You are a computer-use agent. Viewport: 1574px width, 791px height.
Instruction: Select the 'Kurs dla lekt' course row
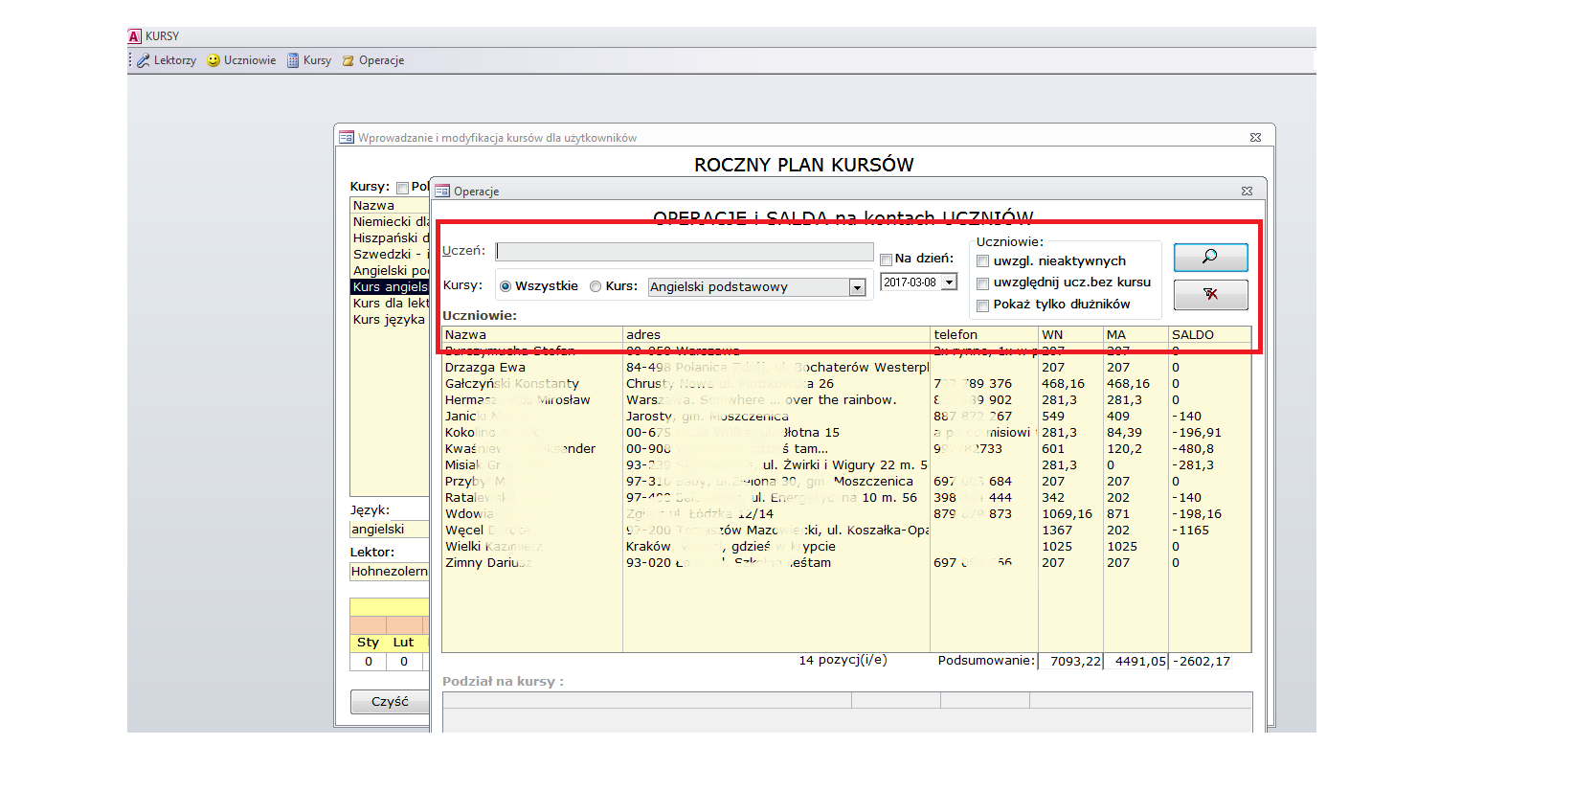(390, 304)
